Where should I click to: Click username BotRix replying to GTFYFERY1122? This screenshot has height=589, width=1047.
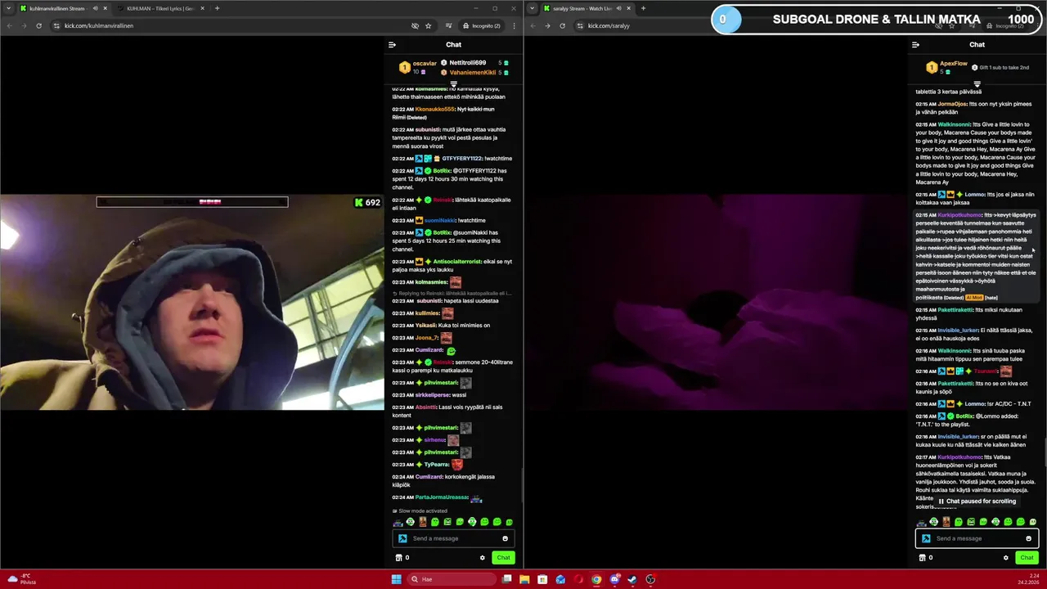442,171
